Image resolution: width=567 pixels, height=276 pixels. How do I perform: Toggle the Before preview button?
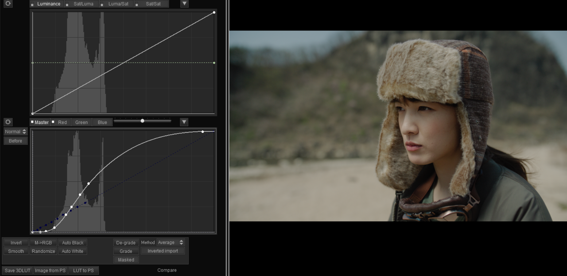[16, 141]
